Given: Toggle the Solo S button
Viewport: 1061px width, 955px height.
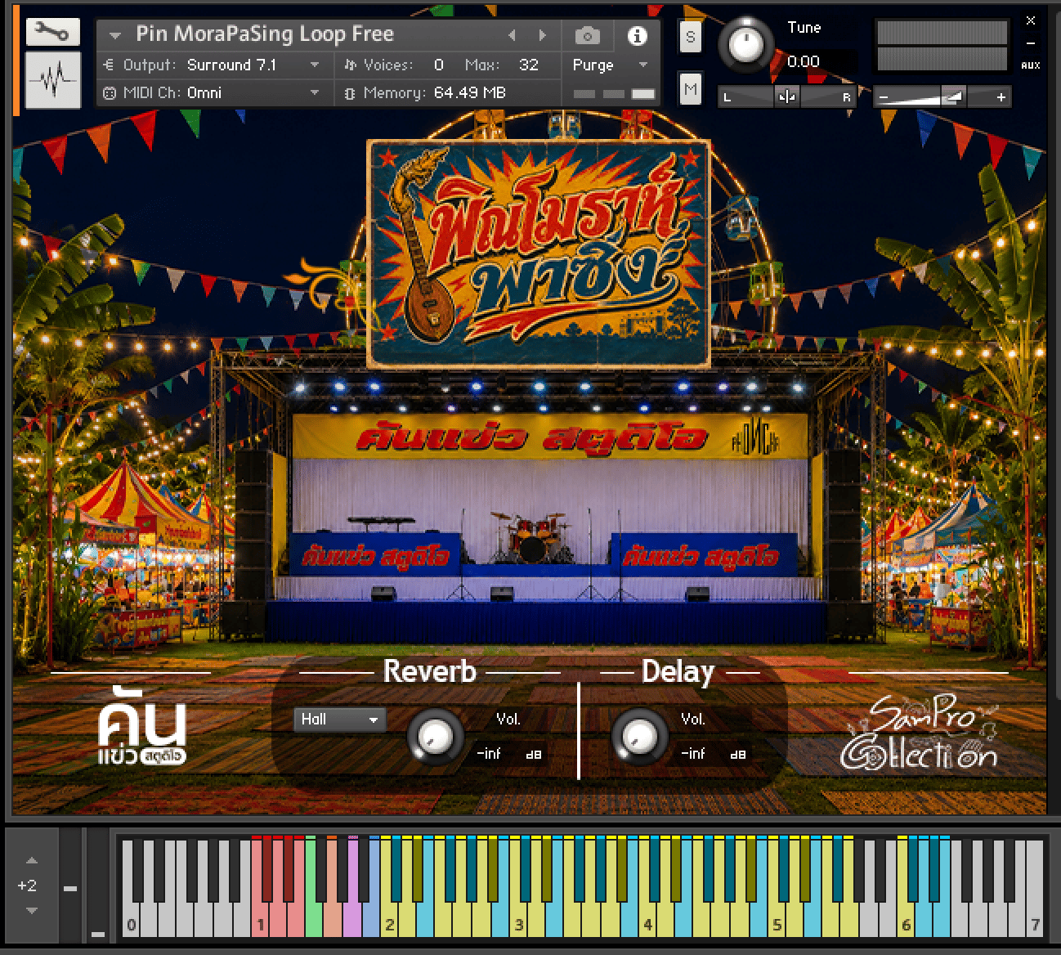Looking at the screenshot, I should coord(691,37).
